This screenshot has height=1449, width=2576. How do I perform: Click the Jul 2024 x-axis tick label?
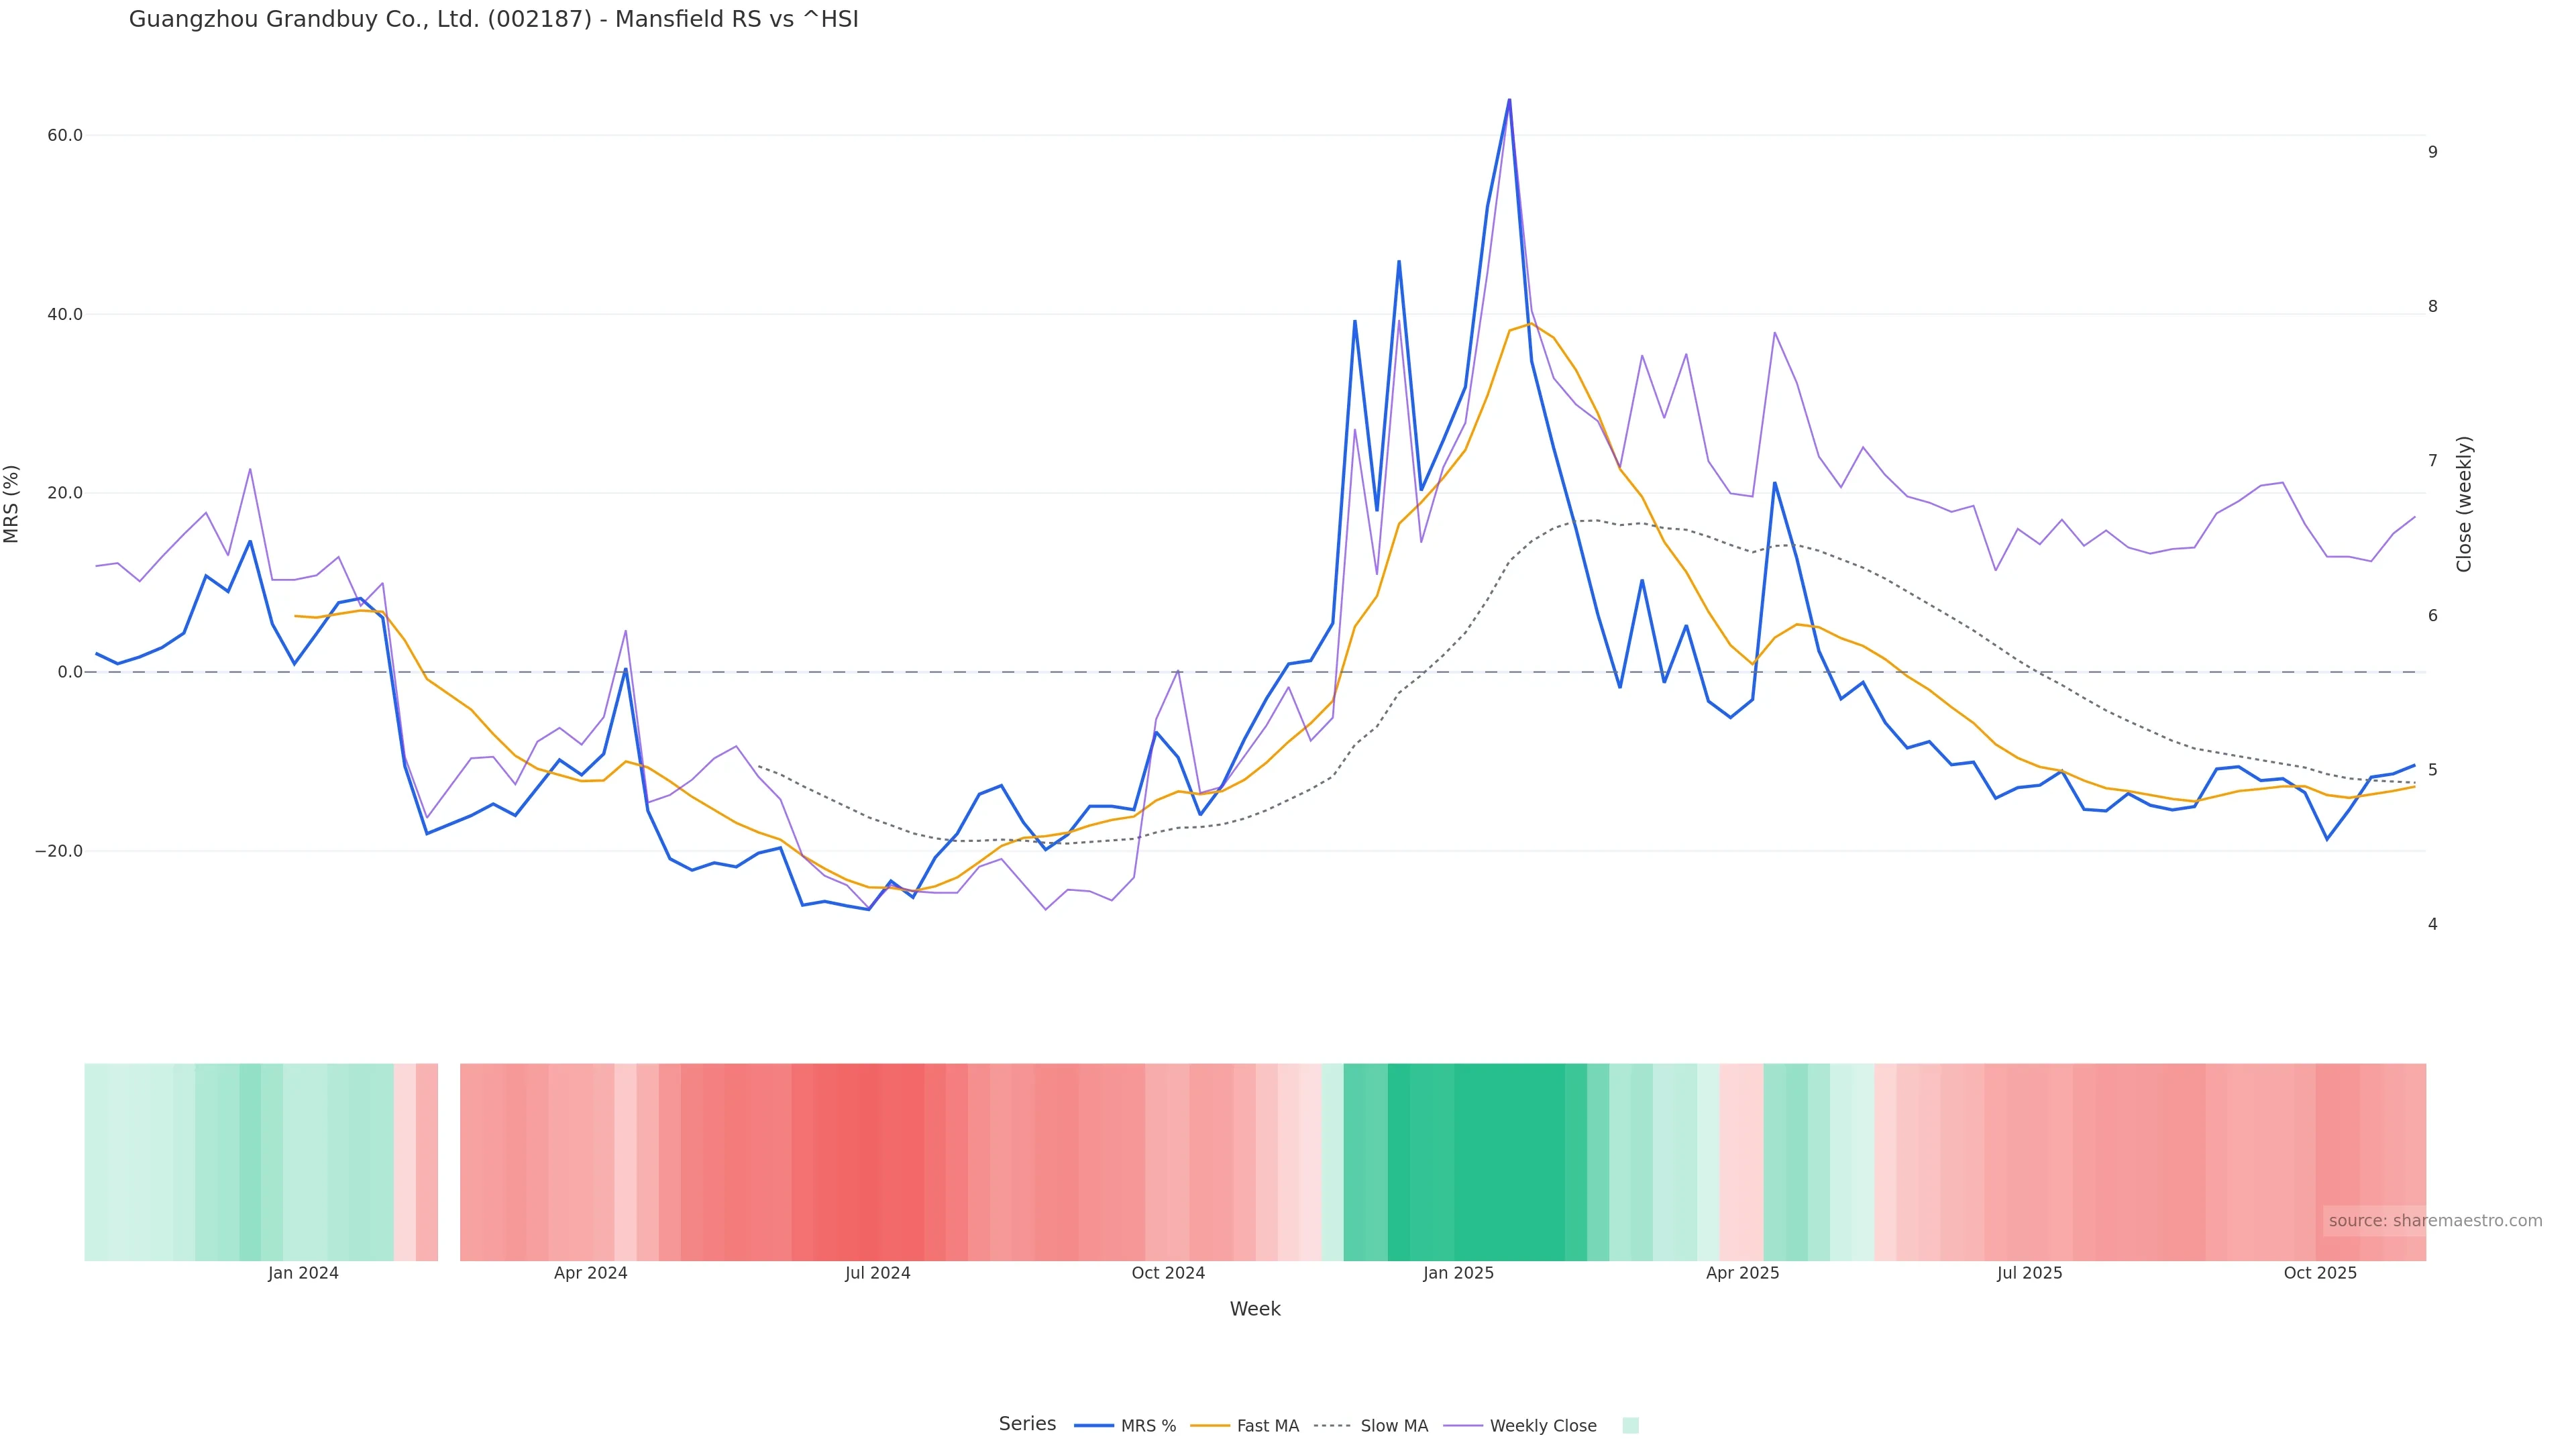click(877, 1273)
